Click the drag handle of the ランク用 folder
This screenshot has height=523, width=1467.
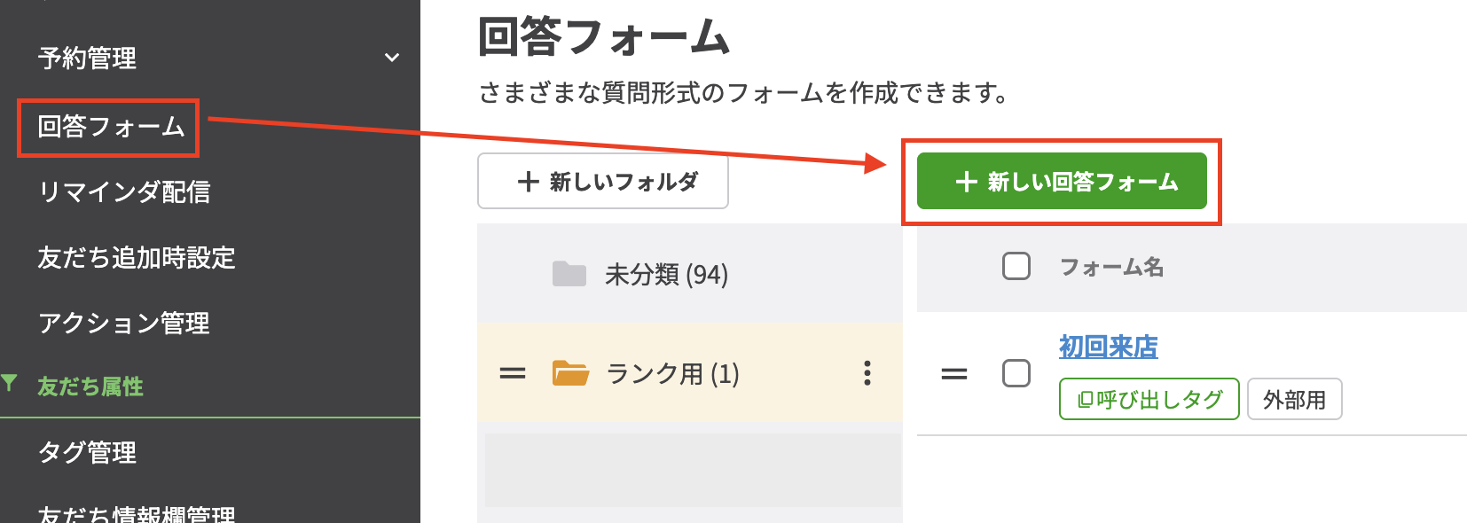pyautogui.click(x=512, y=374)
